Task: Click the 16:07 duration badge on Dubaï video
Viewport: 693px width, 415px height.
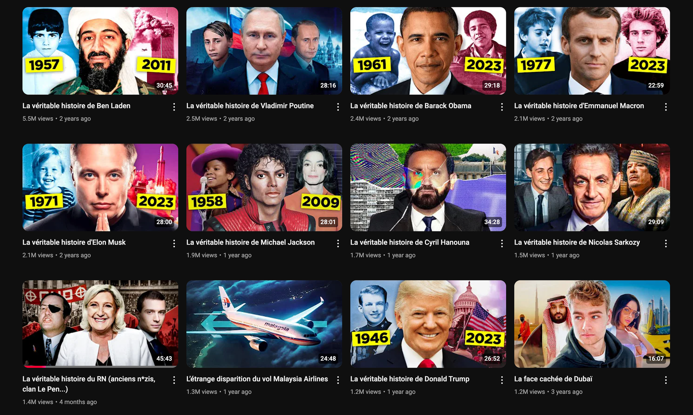Action: tap(656, 359)
